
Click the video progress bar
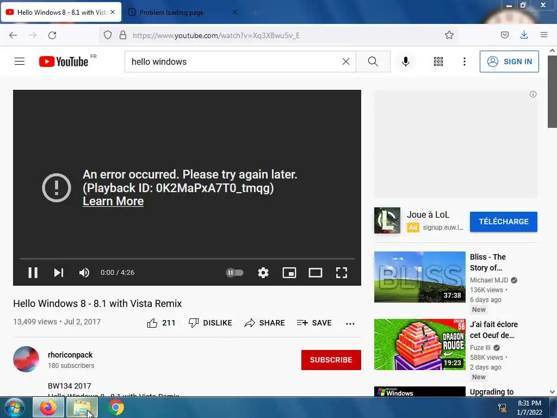(x=187, y=259)
